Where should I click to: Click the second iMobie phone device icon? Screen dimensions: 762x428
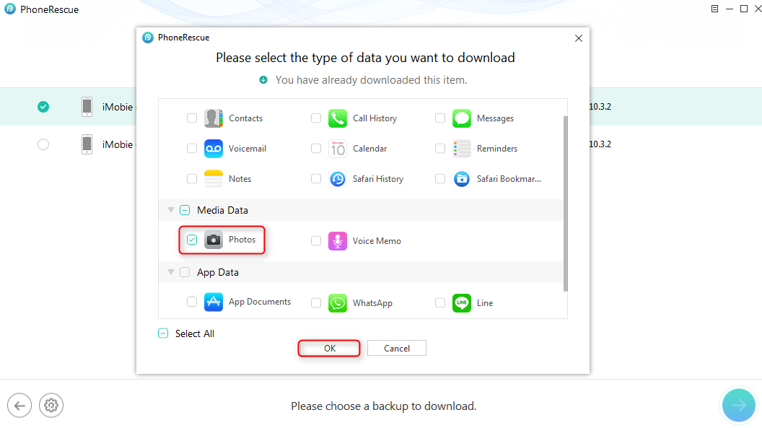pos(87,144)
